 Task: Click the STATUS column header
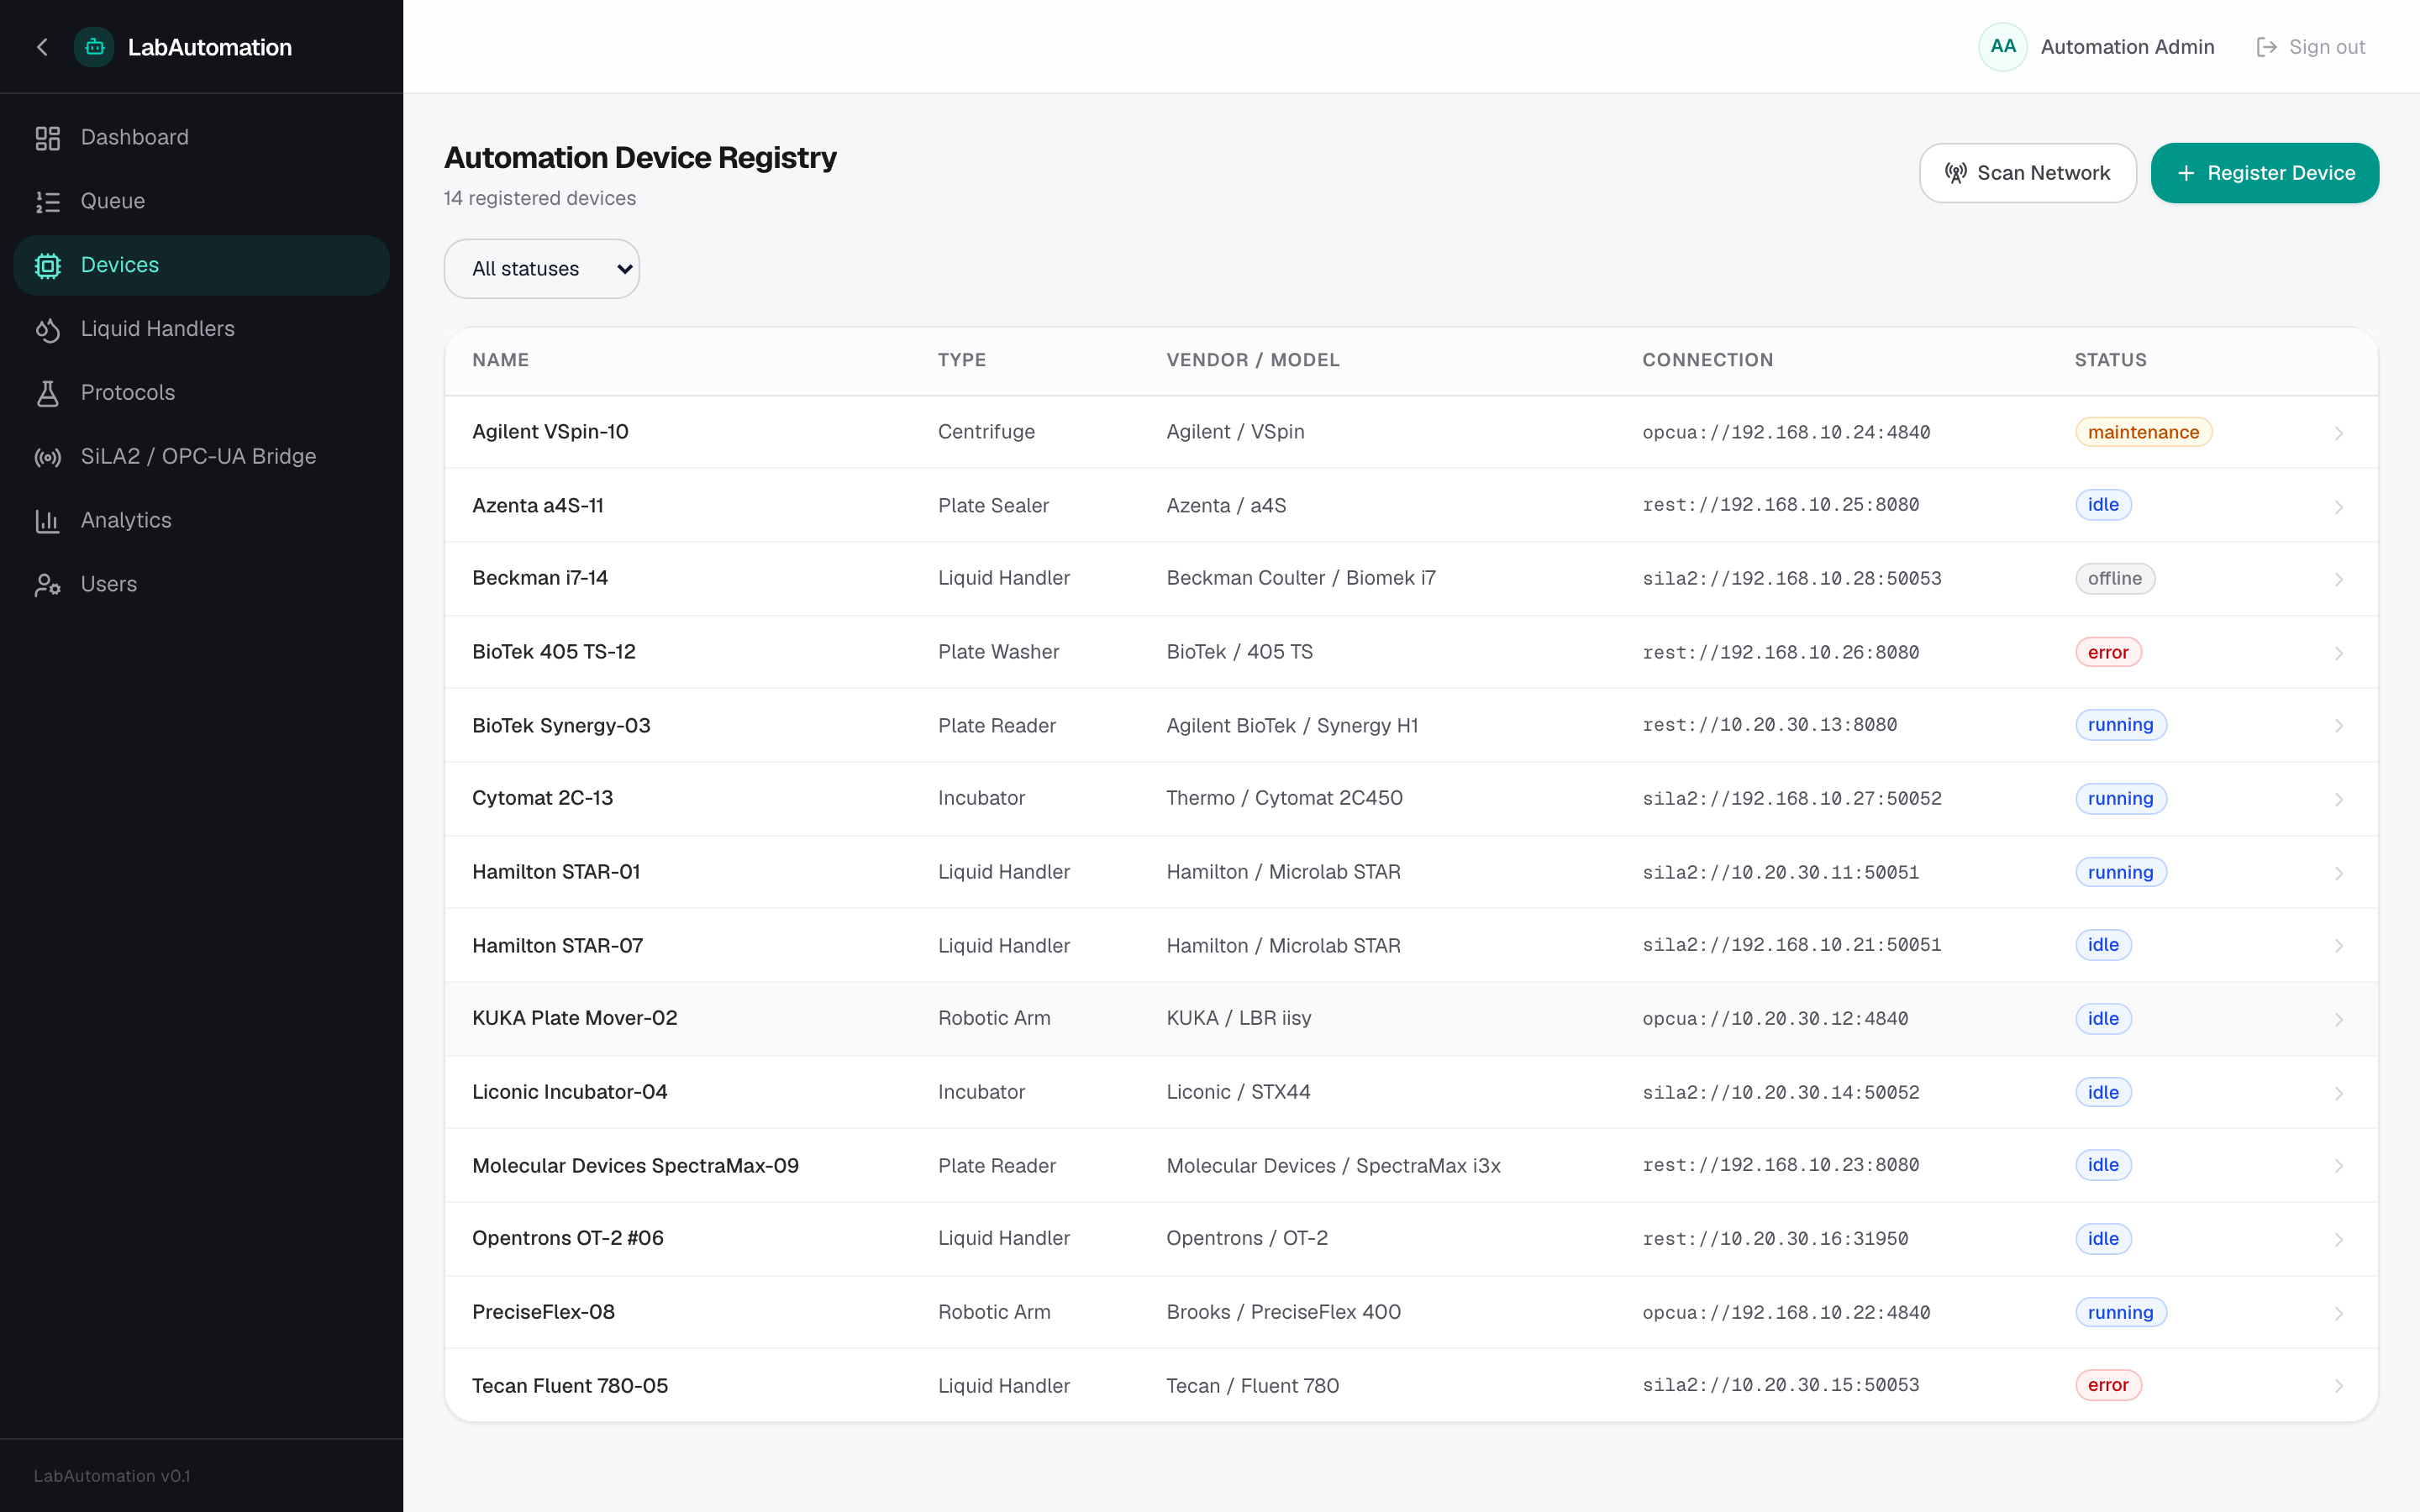[2110, 360]
